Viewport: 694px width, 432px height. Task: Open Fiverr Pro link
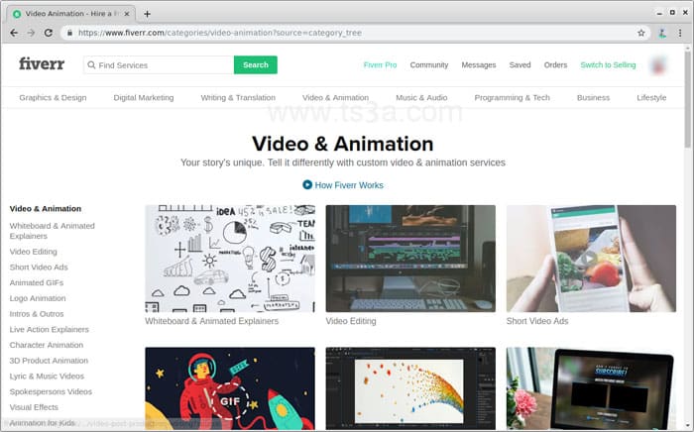pos(380,65)
